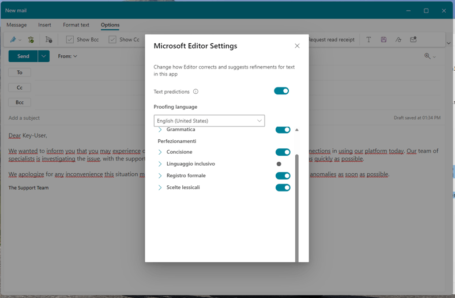Expand the ribbon with the chevron
Viewport: 455px width, 298px height.
pyautogui.click(x=449, y=43)
